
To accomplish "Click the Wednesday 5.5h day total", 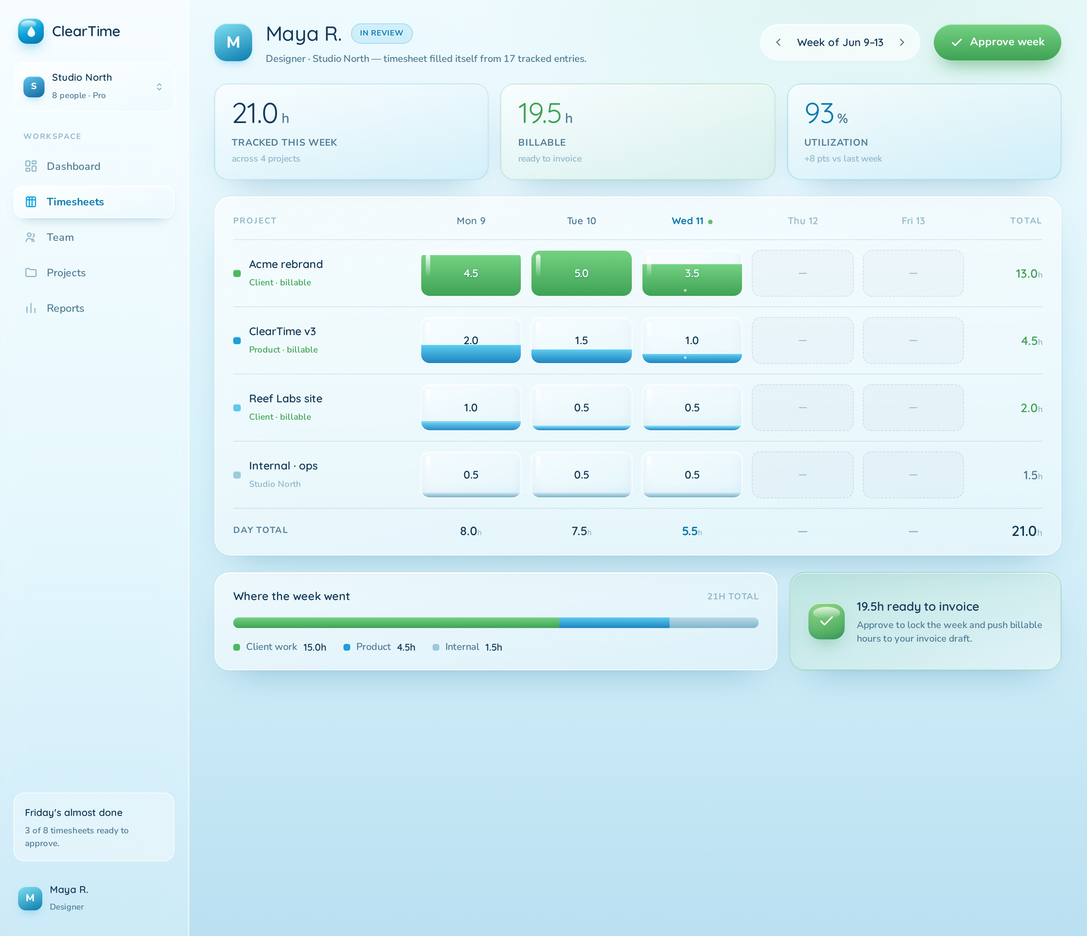I will click(691, 531).
